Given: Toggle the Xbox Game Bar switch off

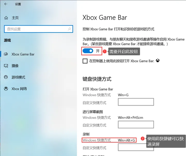Looking at the screenshot, I should tap(88, 51).
